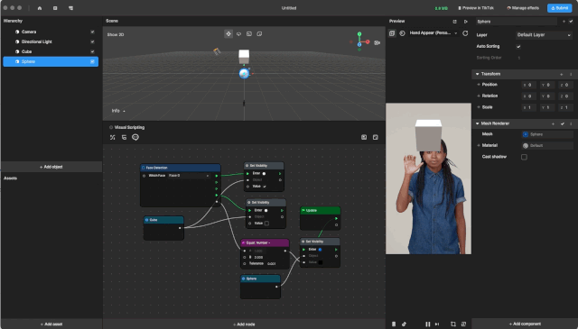Select the Rotate tool in Scene toolbar
Image resolution: width=578 pixels, height=329 pixels.
238,34
